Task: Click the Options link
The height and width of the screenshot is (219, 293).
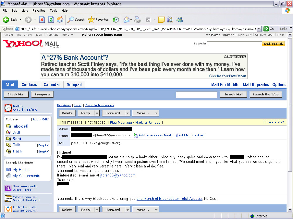Action: point(279,85)
